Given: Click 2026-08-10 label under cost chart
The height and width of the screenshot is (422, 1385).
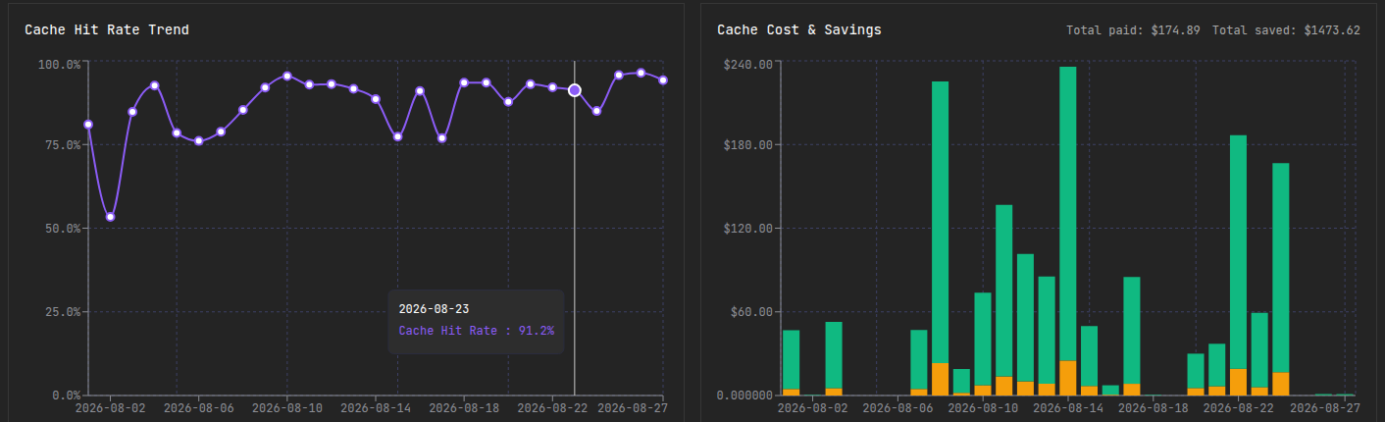Looking at the screenshot, I should [983, 407].
